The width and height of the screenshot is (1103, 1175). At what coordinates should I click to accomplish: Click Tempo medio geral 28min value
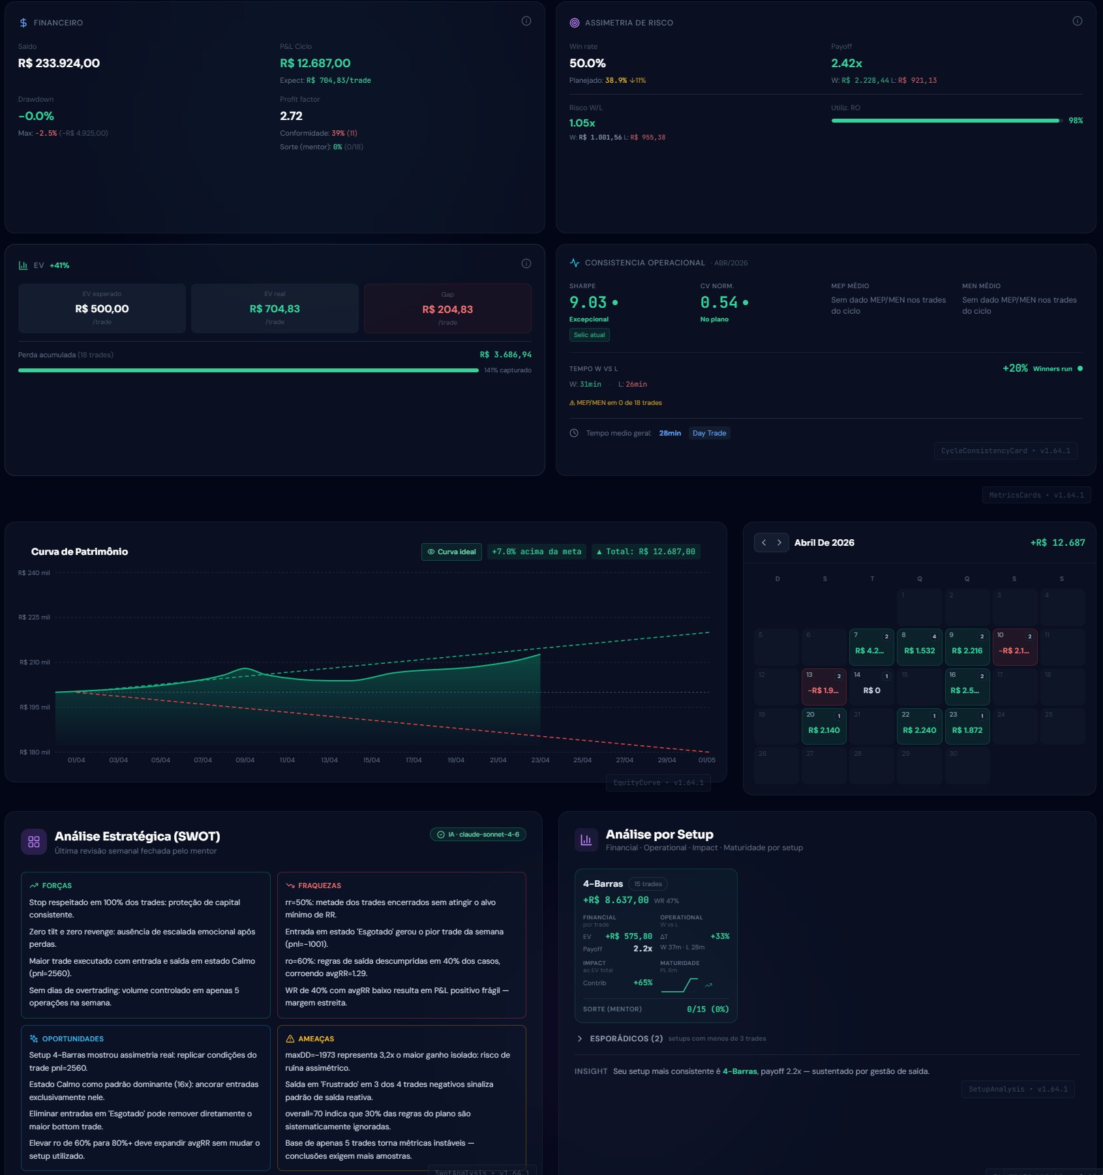pos(669,433)
